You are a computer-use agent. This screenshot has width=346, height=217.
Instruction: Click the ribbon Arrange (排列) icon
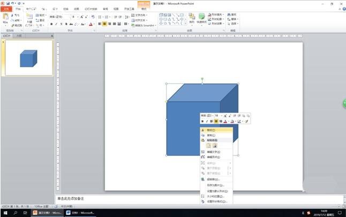tap(192, 17)
